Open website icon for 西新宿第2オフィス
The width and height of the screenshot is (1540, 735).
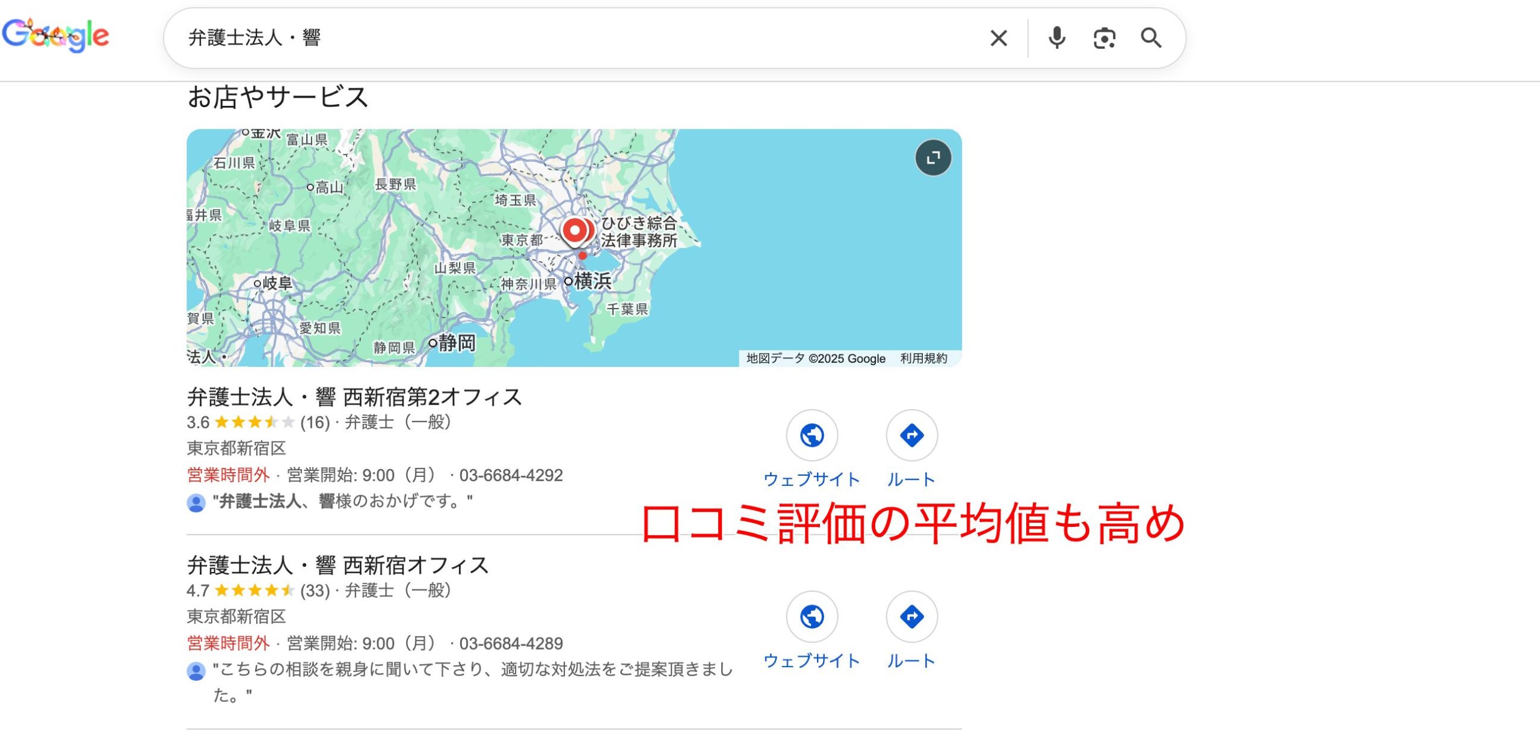812,435
